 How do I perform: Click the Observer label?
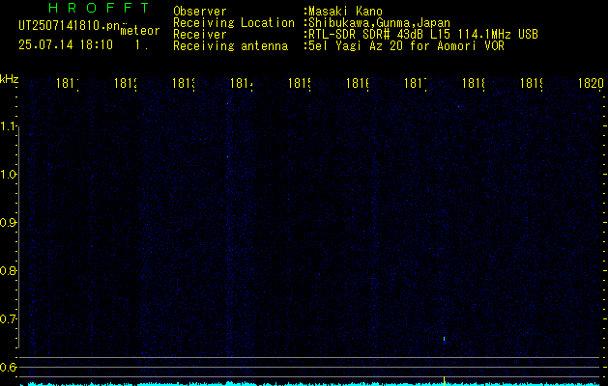pyautogui.click(x=200, y=12)
